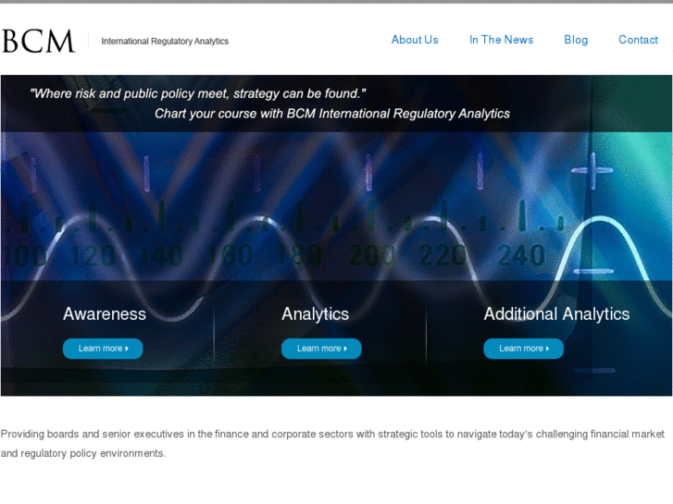
Task: Select the Additional Analytics heading
Action: (556, 314)
